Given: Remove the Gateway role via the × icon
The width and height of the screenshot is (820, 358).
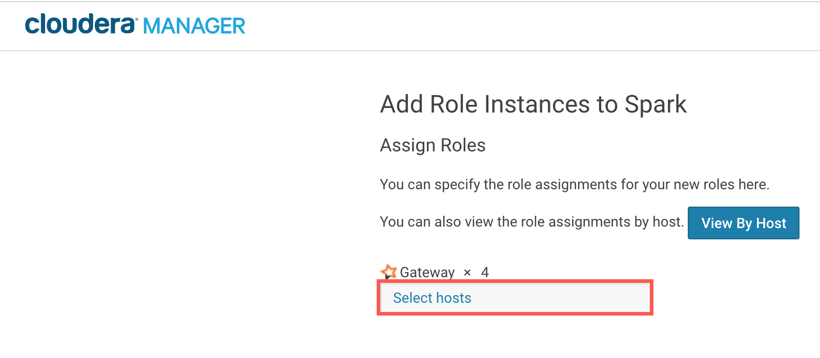Looking at the screenshot, I should [467, 273].
